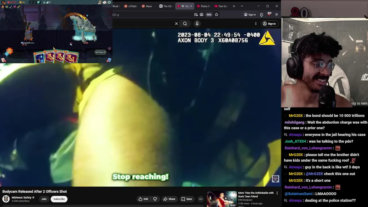View the game deck icon in top bar
This screenshot has width=368, height=207.
[105, 2]
